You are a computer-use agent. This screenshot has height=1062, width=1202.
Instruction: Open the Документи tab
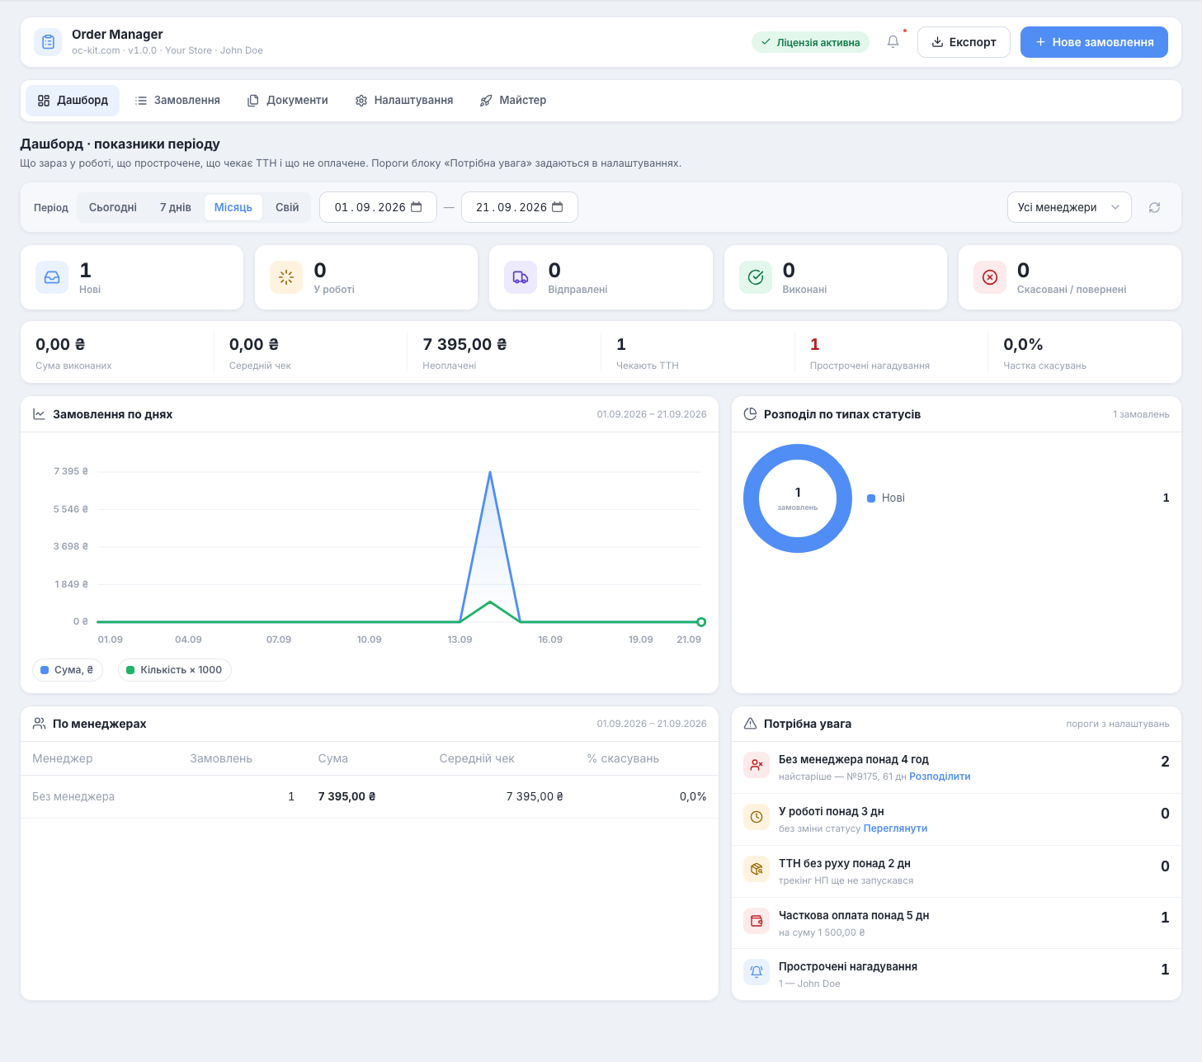click(x=288, y=101)
